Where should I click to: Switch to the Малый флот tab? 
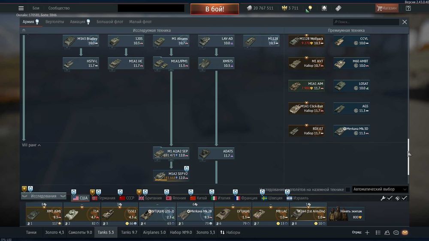140,22
